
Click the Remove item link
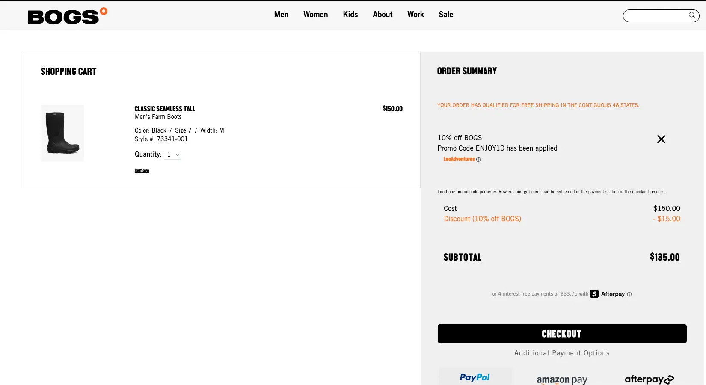(x=142, y=170)
